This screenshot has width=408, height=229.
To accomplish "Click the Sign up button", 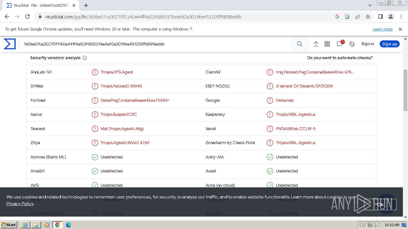I will [x=390, y=44].
